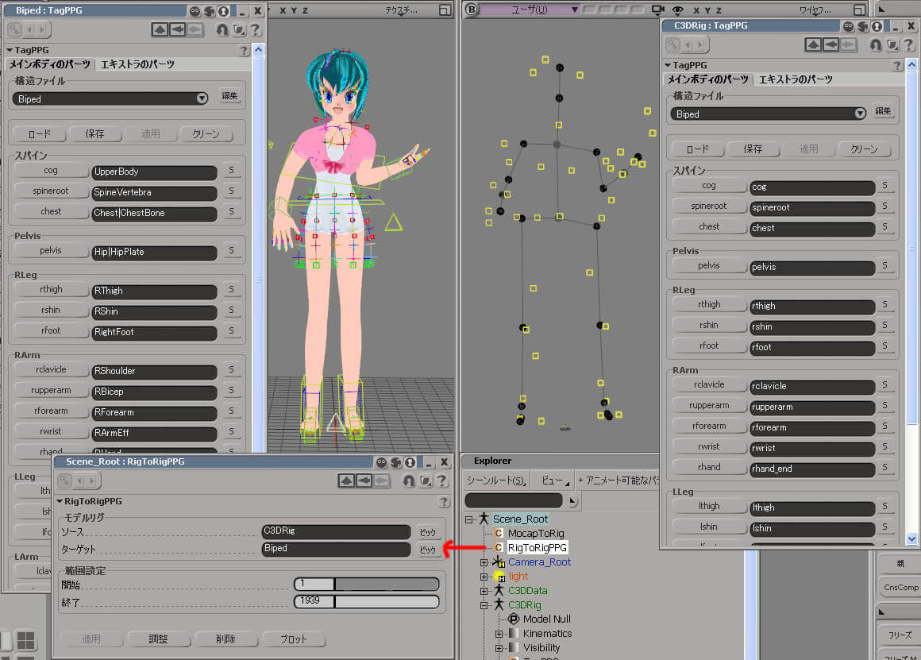
Task: Collapse the TagPPG section in Biped panel
Action: [x=10, y=50]
